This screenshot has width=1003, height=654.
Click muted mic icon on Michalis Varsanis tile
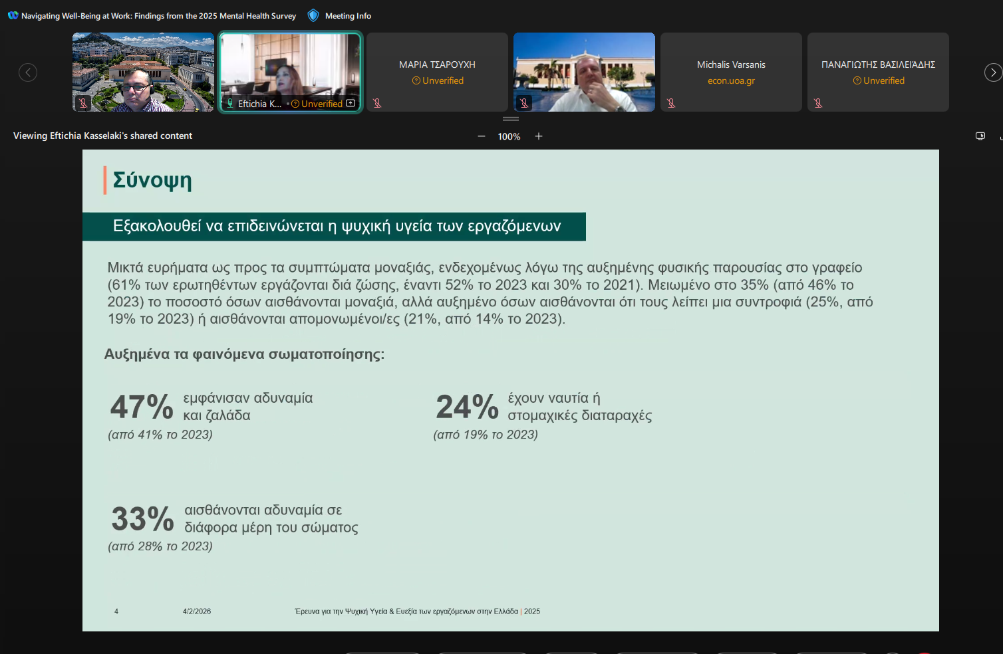671,103
